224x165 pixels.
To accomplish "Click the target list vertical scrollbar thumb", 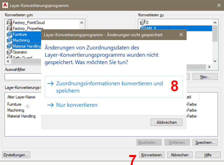I will pyautogui.click(x=215, y=33).
